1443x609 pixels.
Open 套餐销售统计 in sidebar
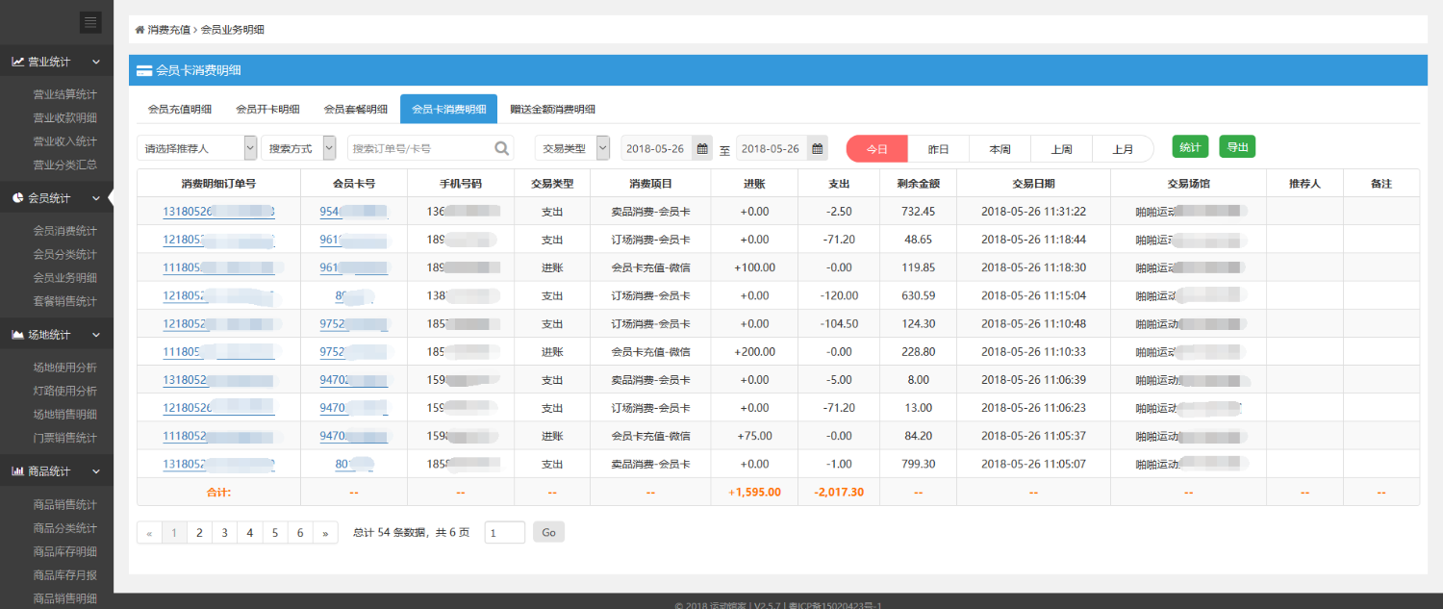pyautogui.click(x=65, y=301)
